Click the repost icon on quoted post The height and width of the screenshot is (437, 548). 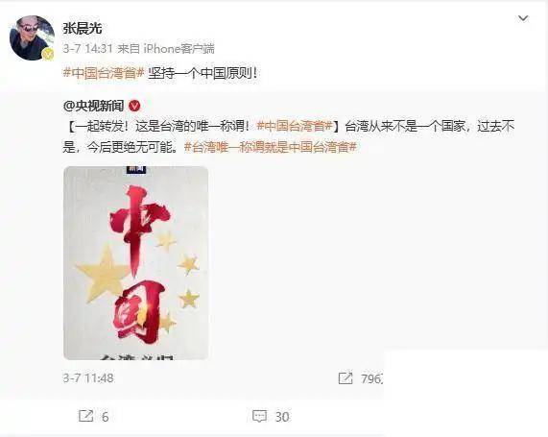coord(345,378)
